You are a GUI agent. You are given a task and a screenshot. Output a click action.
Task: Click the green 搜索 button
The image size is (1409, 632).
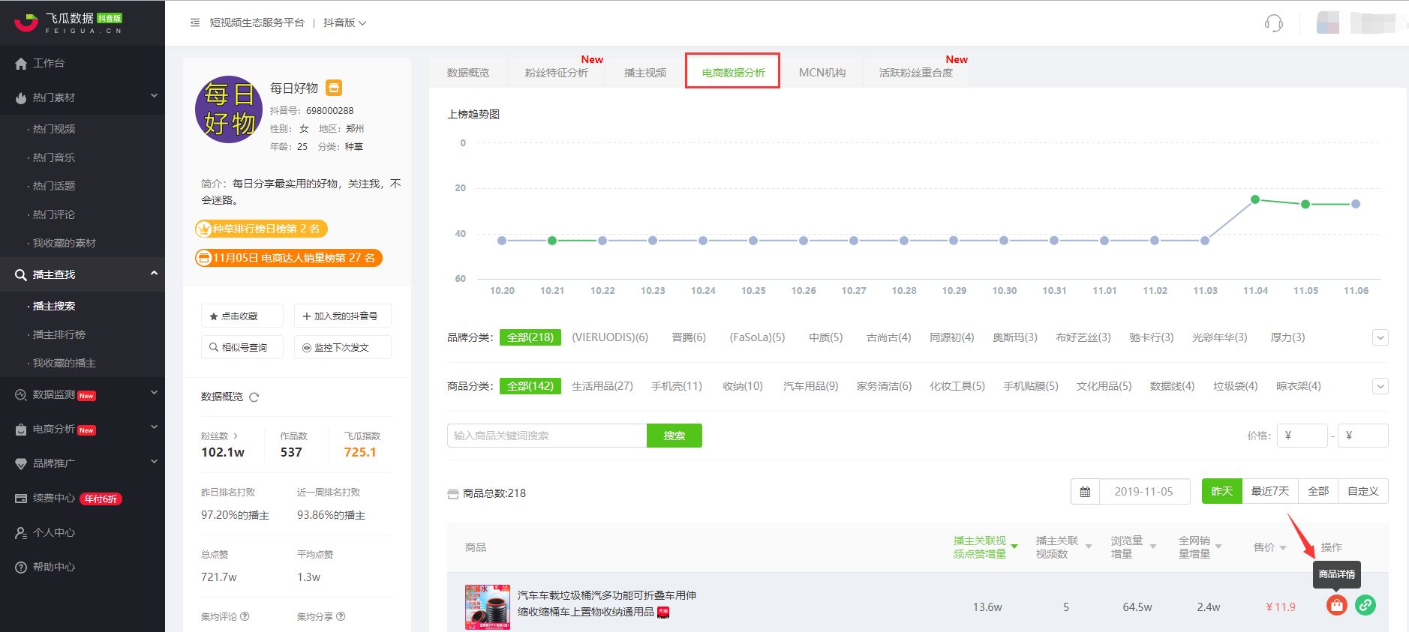[x=674, y=436]
